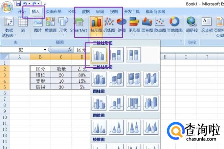Expand the Other Charts (其他图表) menu

click(x=174, y=26)
